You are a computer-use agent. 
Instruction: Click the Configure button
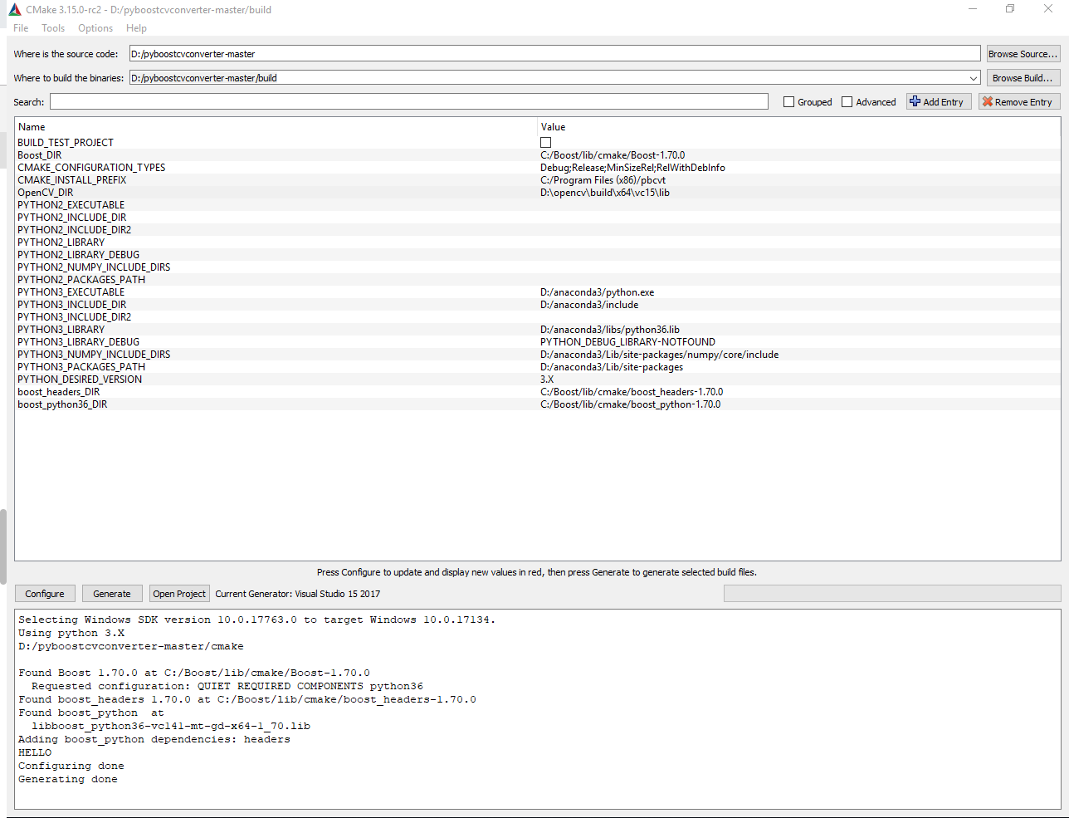45,594
